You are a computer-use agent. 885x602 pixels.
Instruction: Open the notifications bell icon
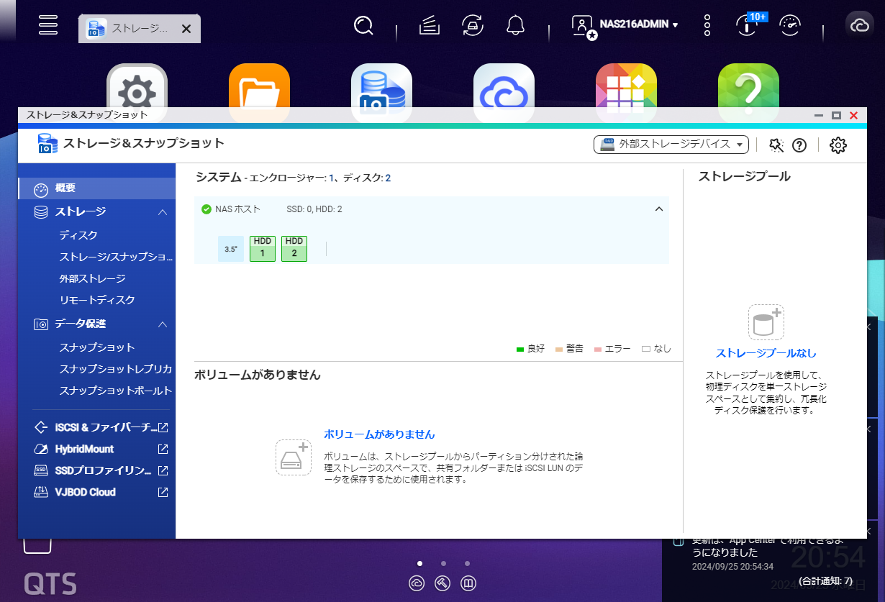click(515, 26)
